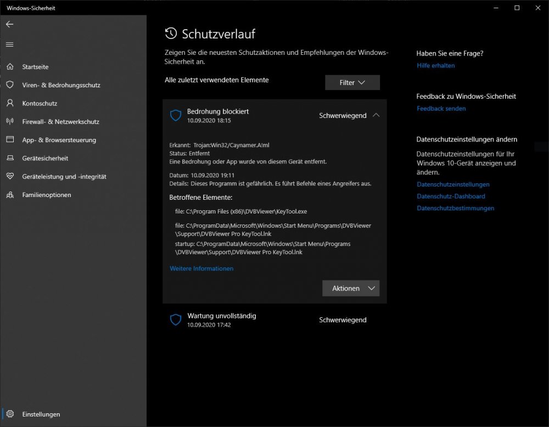Image resolution: width=549 pixels, height=427 pixels.
Task: Click the Hilfe erhalten link
Action: click(x=435, y=65)
